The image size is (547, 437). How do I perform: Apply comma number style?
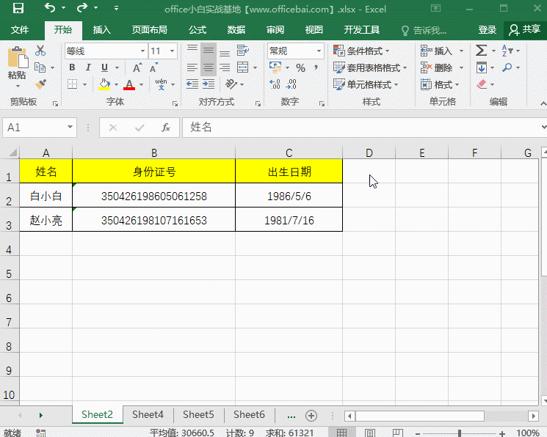coord(316,67)
